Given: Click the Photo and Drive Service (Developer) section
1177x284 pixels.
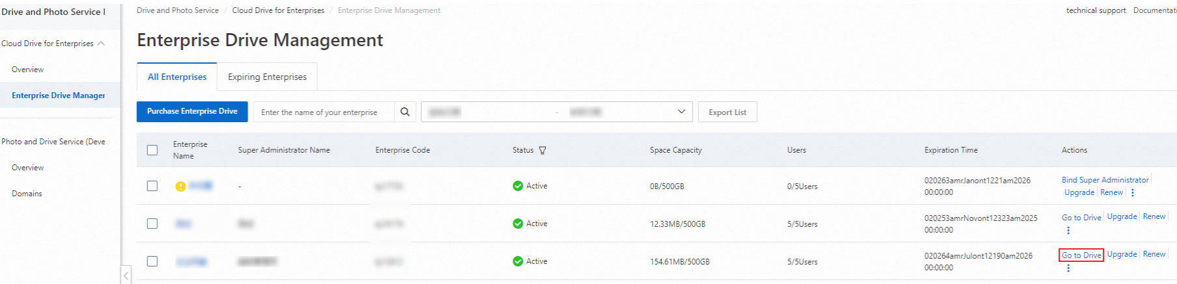Looking at the screenshot, I should tap(53, 142).
